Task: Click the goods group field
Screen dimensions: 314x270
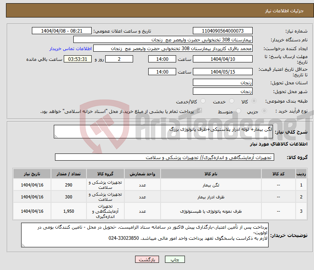Action: 165,157
